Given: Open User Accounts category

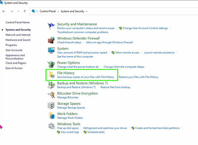Looking at the screenshot, I should (x=14, y=50).
